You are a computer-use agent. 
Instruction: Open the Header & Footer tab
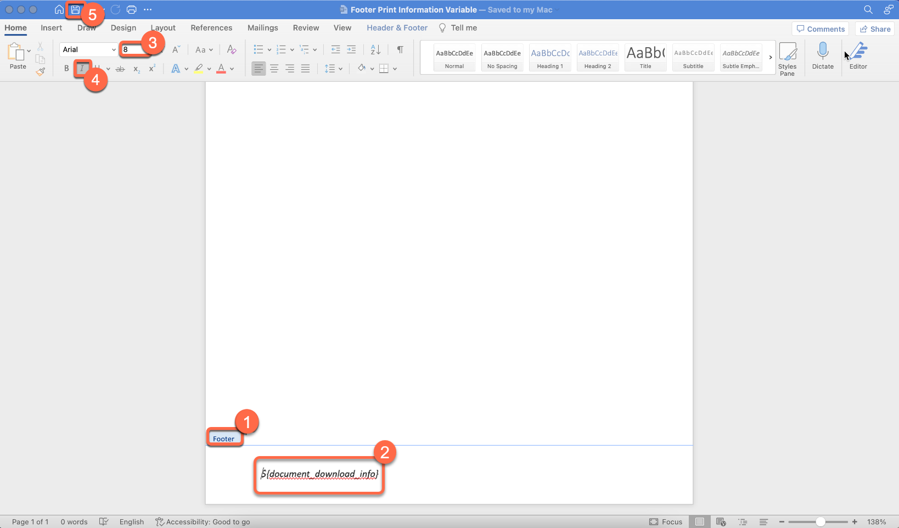(397, 28)
